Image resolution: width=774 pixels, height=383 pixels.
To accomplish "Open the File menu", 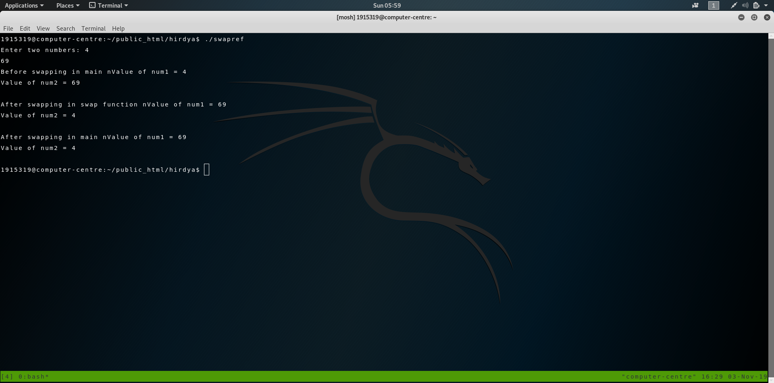I will [8, 28].
